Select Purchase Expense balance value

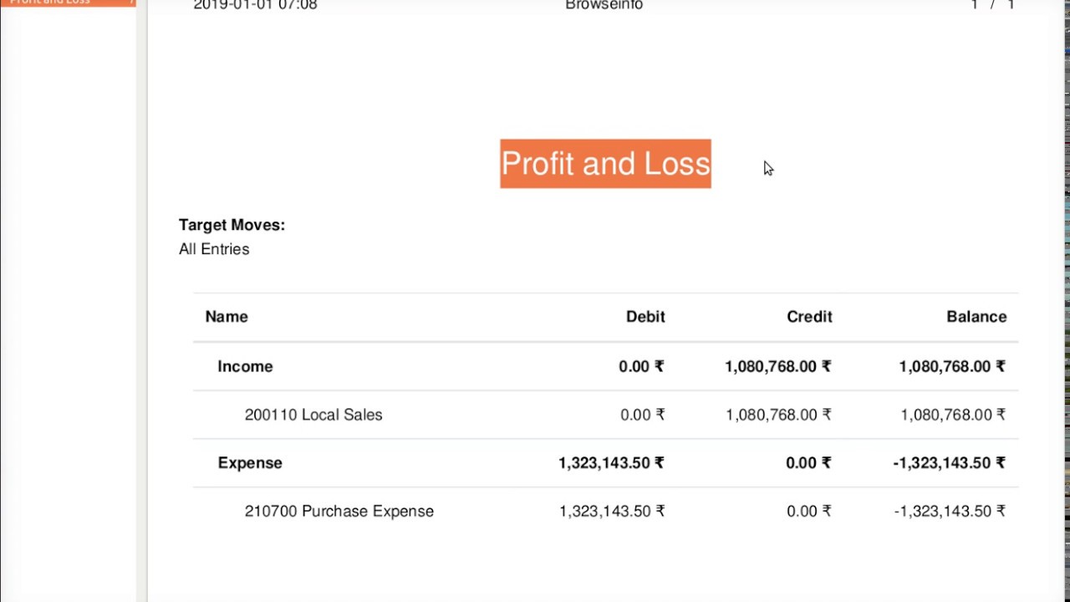pos(950,511)
